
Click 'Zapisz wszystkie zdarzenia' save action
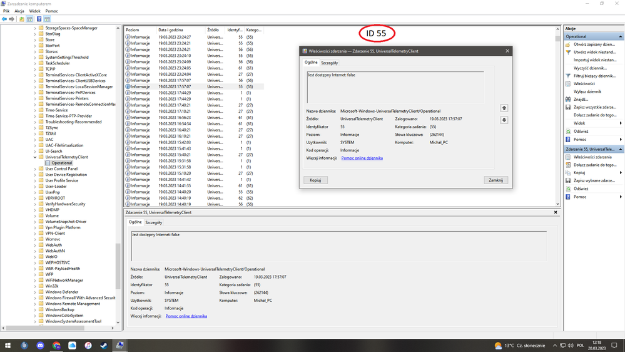(x=594, y=107)
